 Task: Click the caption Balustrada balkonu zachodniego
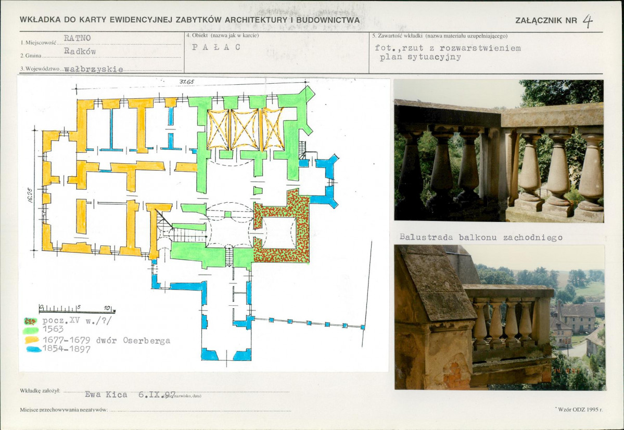tap(481, 237)
